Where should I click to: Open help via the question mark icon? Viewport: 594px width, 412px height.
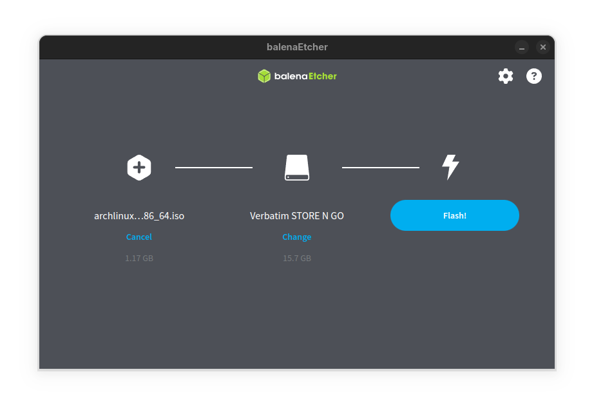point(534,76)
